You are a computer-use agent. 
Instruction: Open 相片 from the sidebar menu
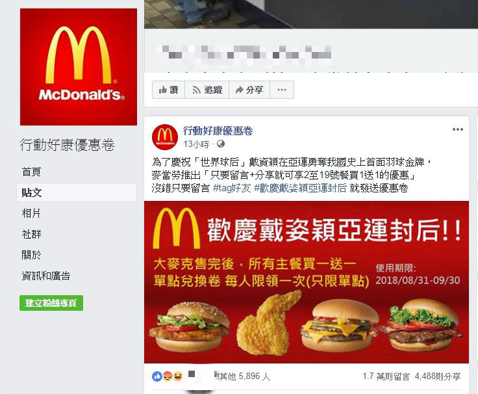tap(31, 213)
